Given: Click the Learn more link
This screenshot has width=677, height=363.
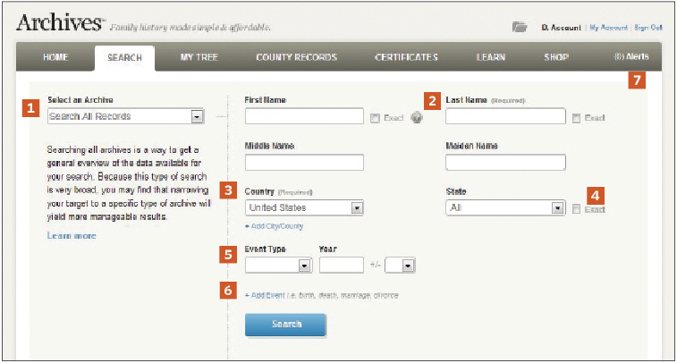Looking at the screenshot, I should (x=72, y=236).
